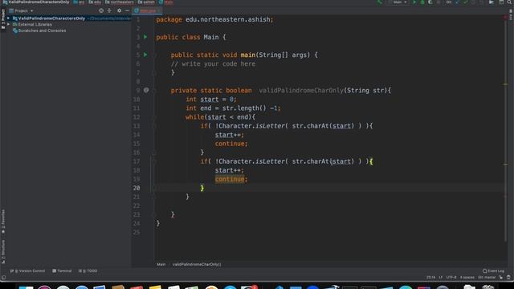Open the Main run configuration dropdown
514x289 pixels.
(398, 2)
